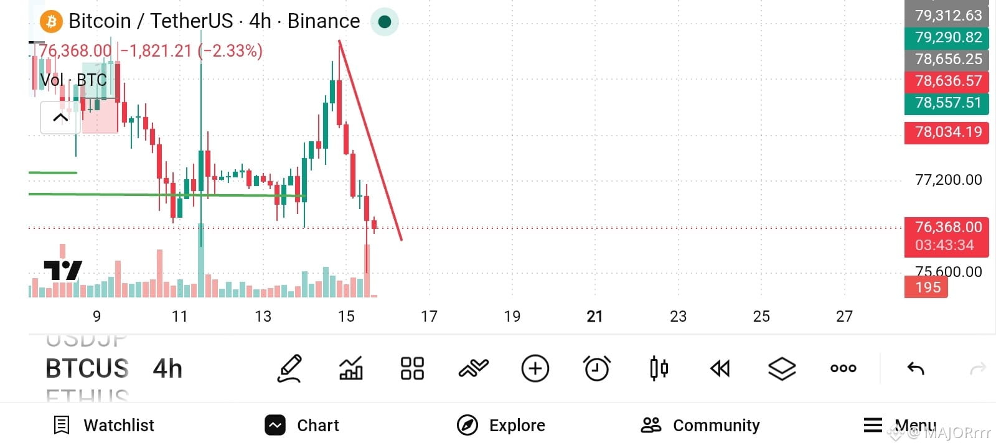Open the three-circle more options icon

(x=843, y=368)
